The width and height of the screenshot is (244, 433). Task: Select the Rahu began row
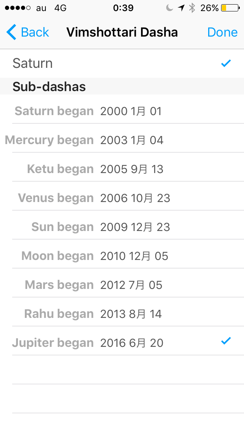click(x=122, y=314)
